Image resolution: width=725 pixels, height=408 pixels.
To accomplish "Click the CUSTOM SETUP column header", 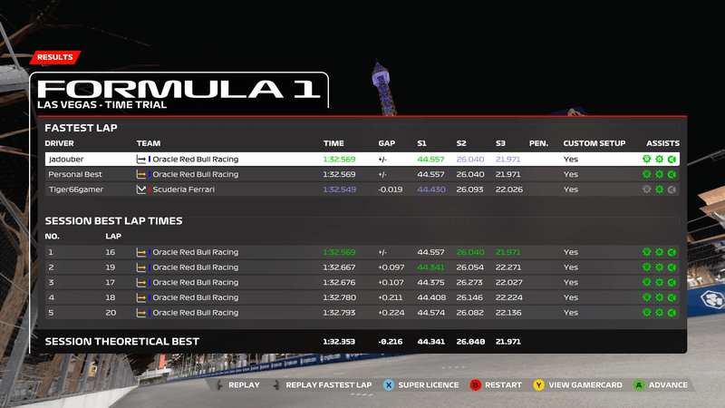I will pyautogui.click(x=594, y=143).
